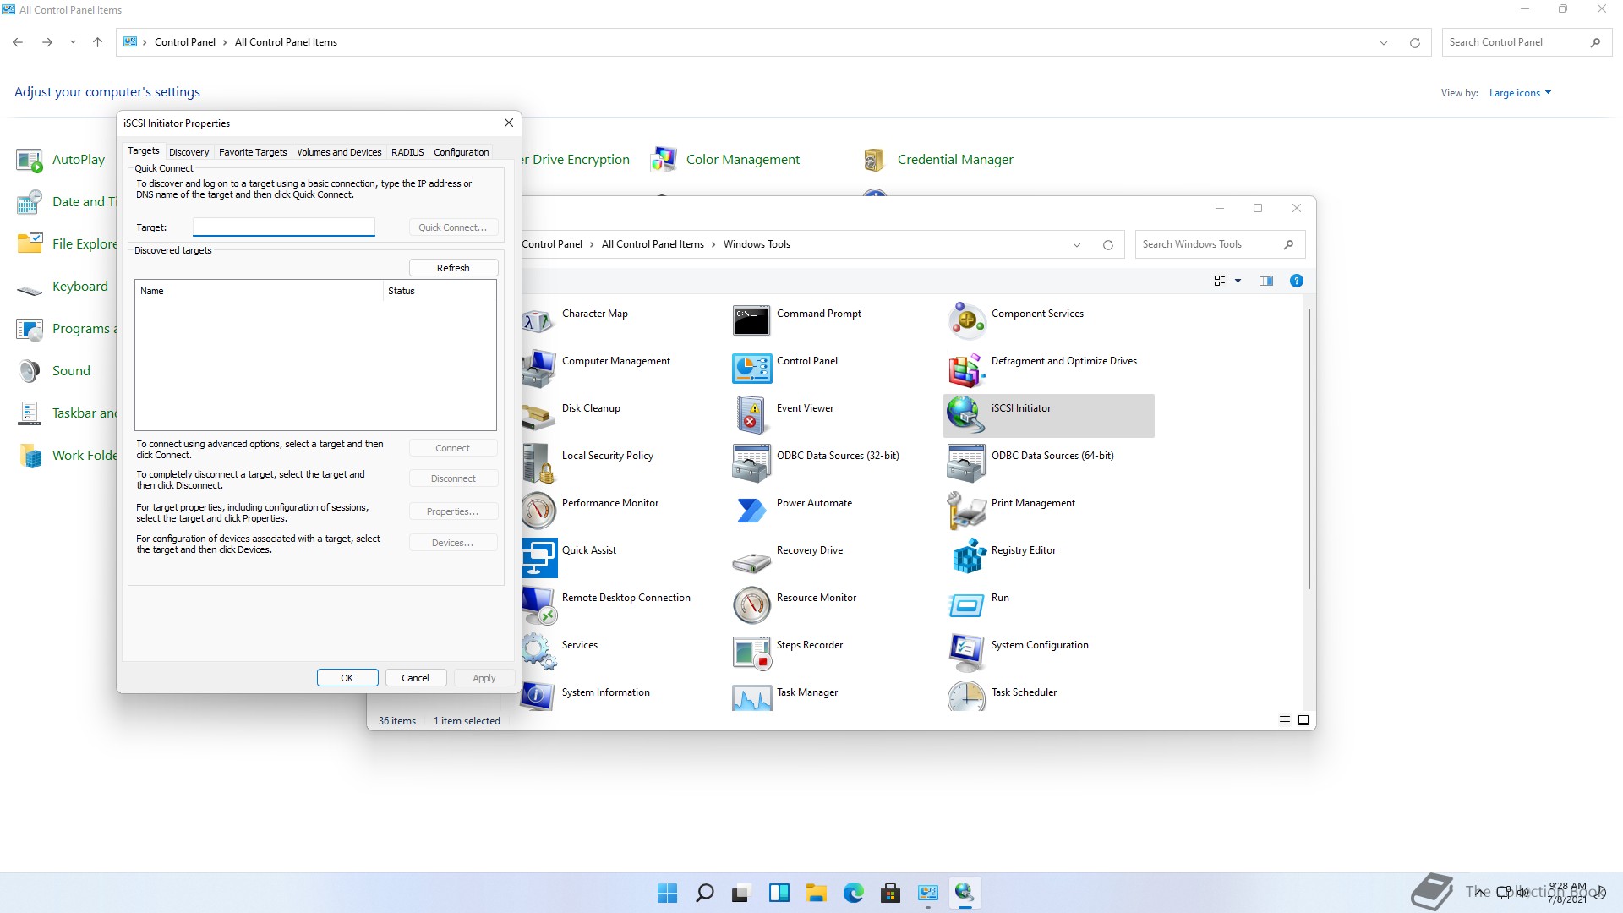Switch Windows Tools to details view

tap(1284, 720)
